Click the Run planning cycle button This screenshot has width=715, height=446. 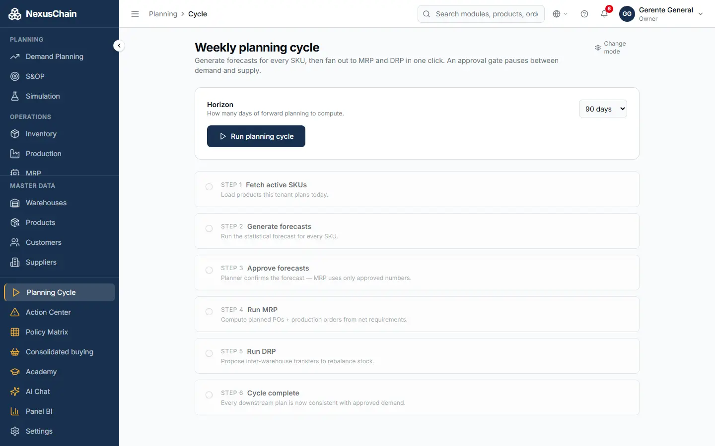256,136
